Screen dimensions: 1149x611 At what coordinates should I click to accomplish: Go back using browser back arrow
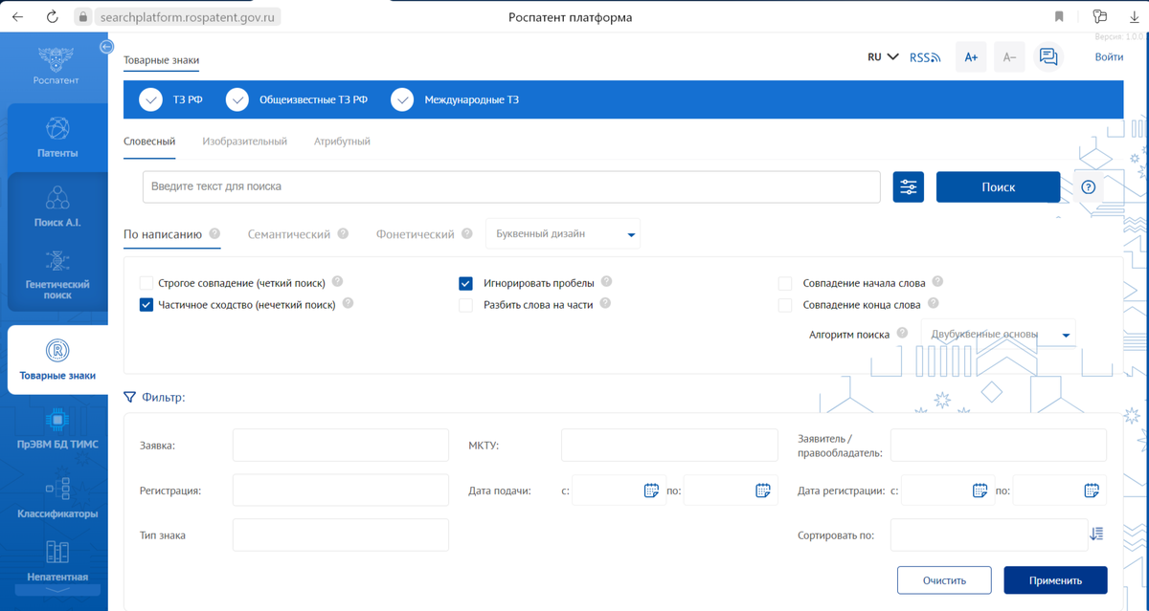pyautogui.click(x=17, y=17)
